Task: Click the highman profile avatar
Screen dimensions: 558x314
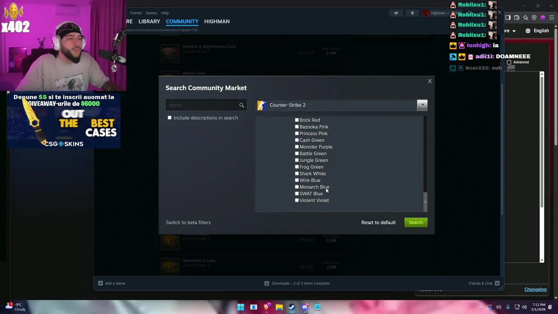Action: tap(425, 13)
